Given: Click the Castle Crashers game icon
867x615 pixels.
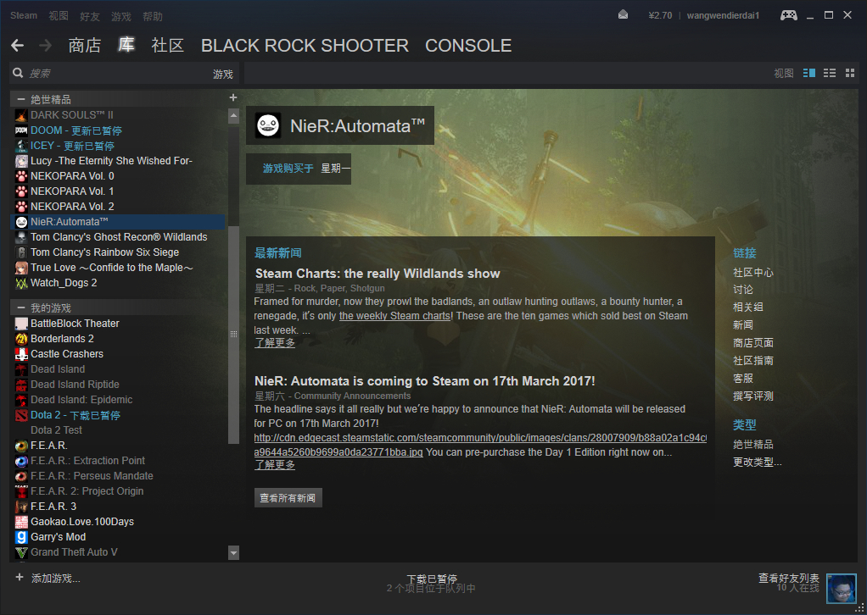Looking at the screenshot, I should (21, 354).
